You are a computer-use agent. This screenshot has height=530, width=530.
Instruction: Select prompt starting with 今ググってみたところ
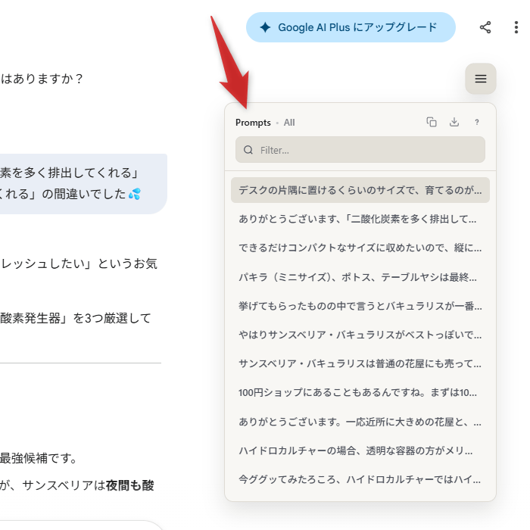[360, 479]
